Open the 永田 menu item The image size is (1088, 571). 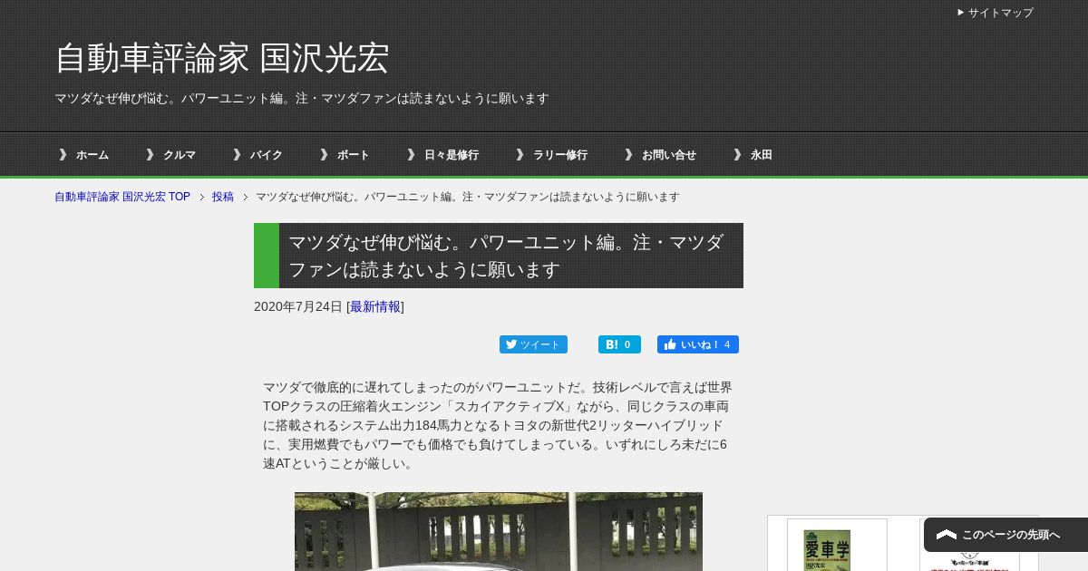click(x=753, y=155)
